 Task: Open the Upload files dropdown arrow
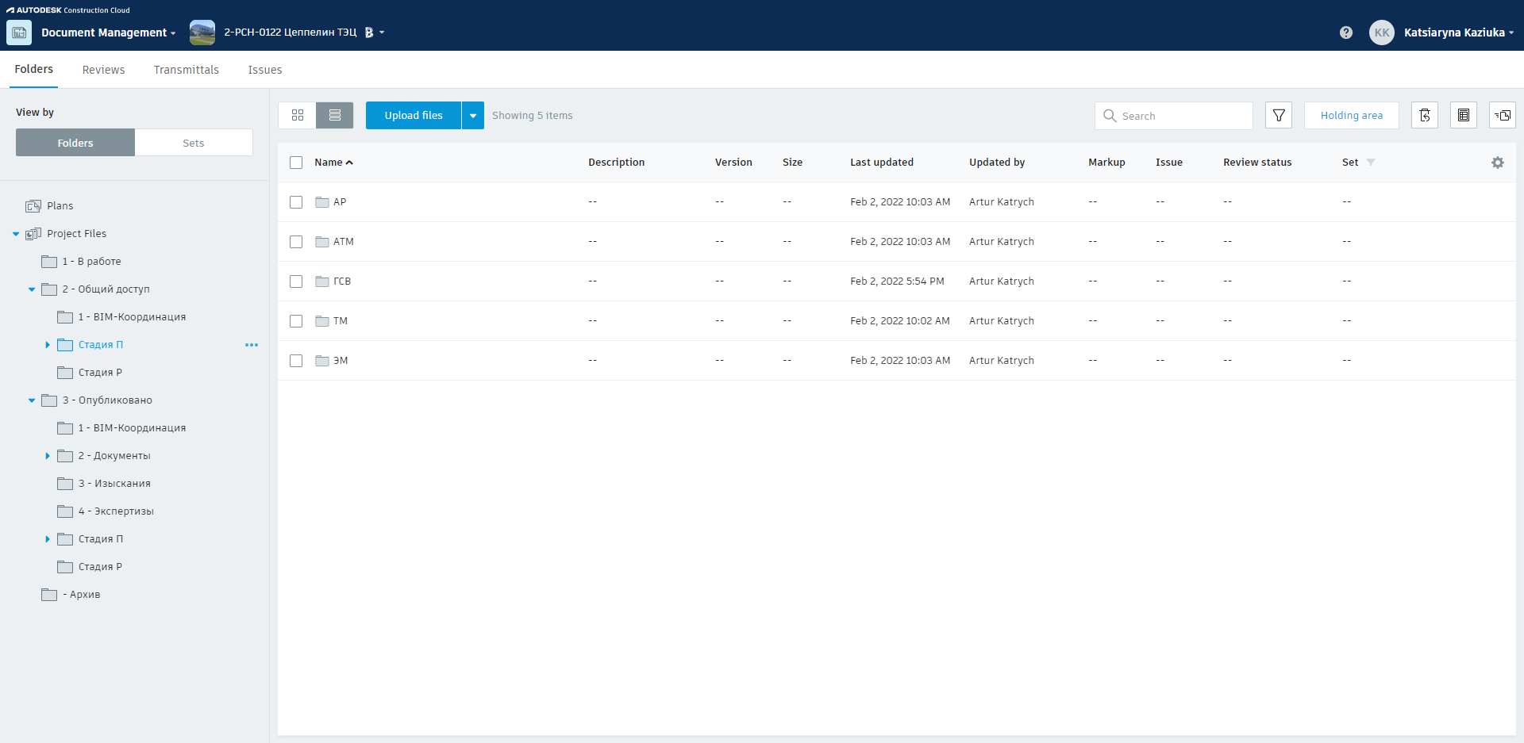click(473, 115)
